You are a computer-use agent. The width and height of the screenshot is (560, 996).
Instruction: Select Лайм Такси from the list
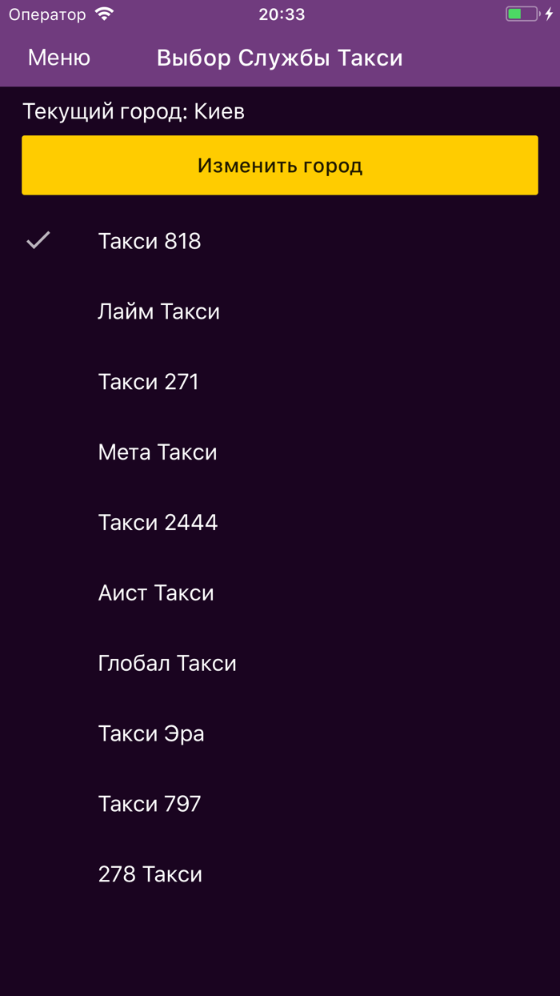[x=158, y=311]
